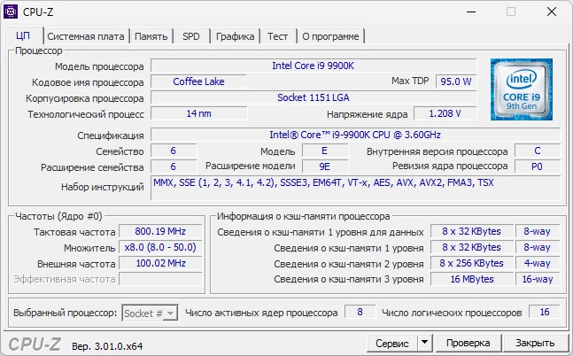Screen dimensions: 573x356
Task: Click L3 cache size 16 MBytes
Action: pyautogui.click(x=472, y=279)
